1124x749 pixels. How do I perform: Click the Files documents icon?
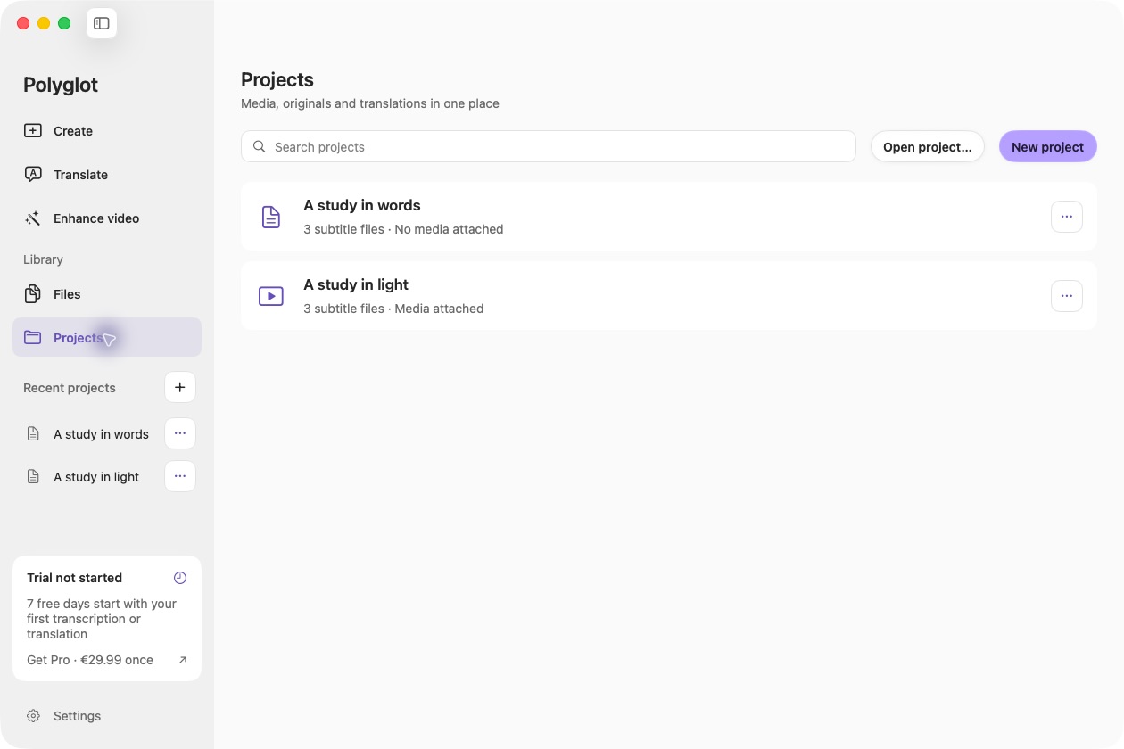click(x=33, y=294)
